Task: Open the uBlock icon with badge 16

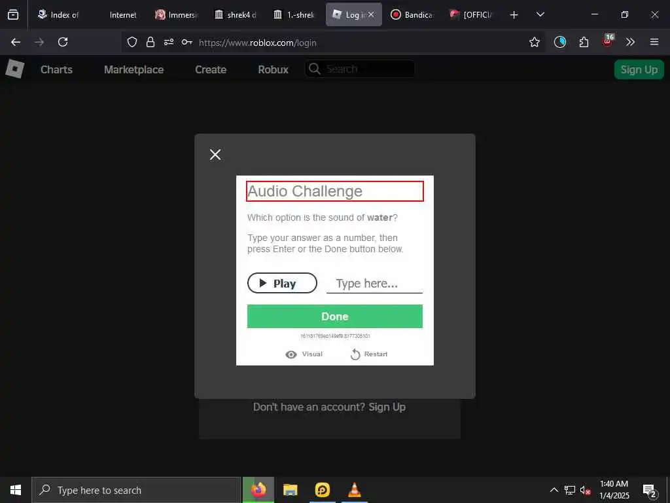Action: [x=608, y=41]
